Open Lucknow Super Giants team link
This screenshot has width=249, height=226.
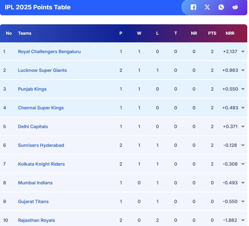point(42,70)
